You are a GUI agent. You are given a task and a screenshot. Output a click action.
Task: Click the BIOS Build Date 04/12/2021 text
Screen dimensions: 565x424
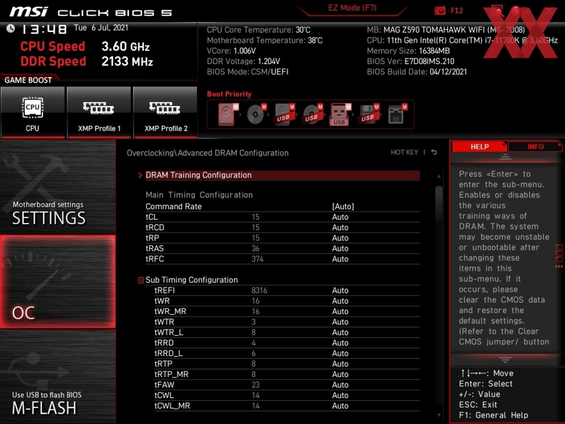(x=417, y=71)
